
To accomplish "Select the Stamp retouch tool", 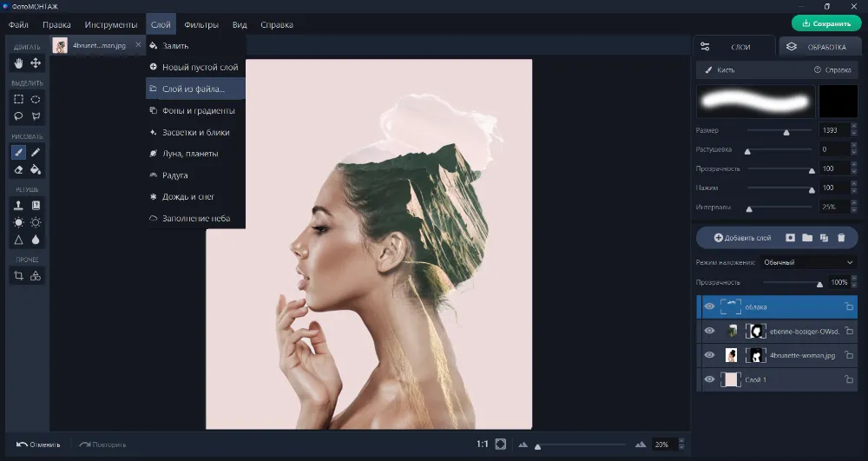I will point(18,205).
